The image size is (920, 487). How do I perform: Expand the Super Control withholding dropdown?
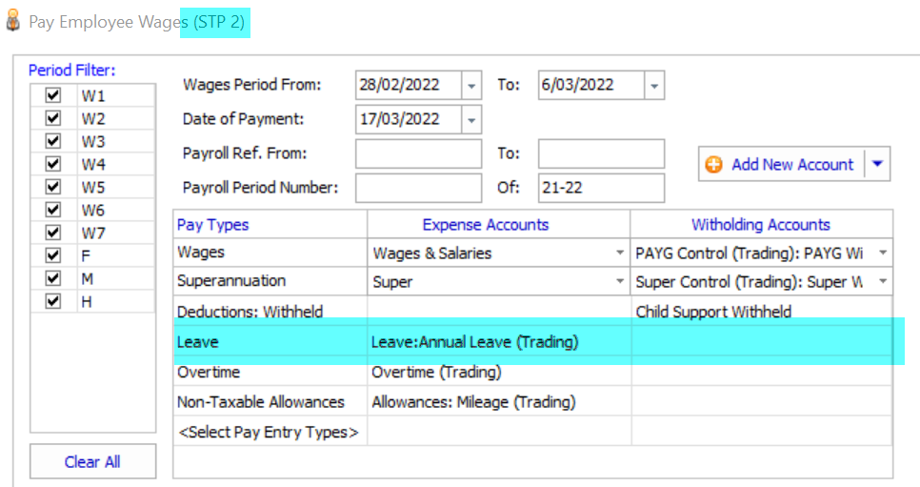(x=883, y=281)
